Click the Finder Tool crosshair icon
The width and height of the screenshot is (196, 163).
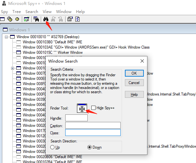click(82, 108)
